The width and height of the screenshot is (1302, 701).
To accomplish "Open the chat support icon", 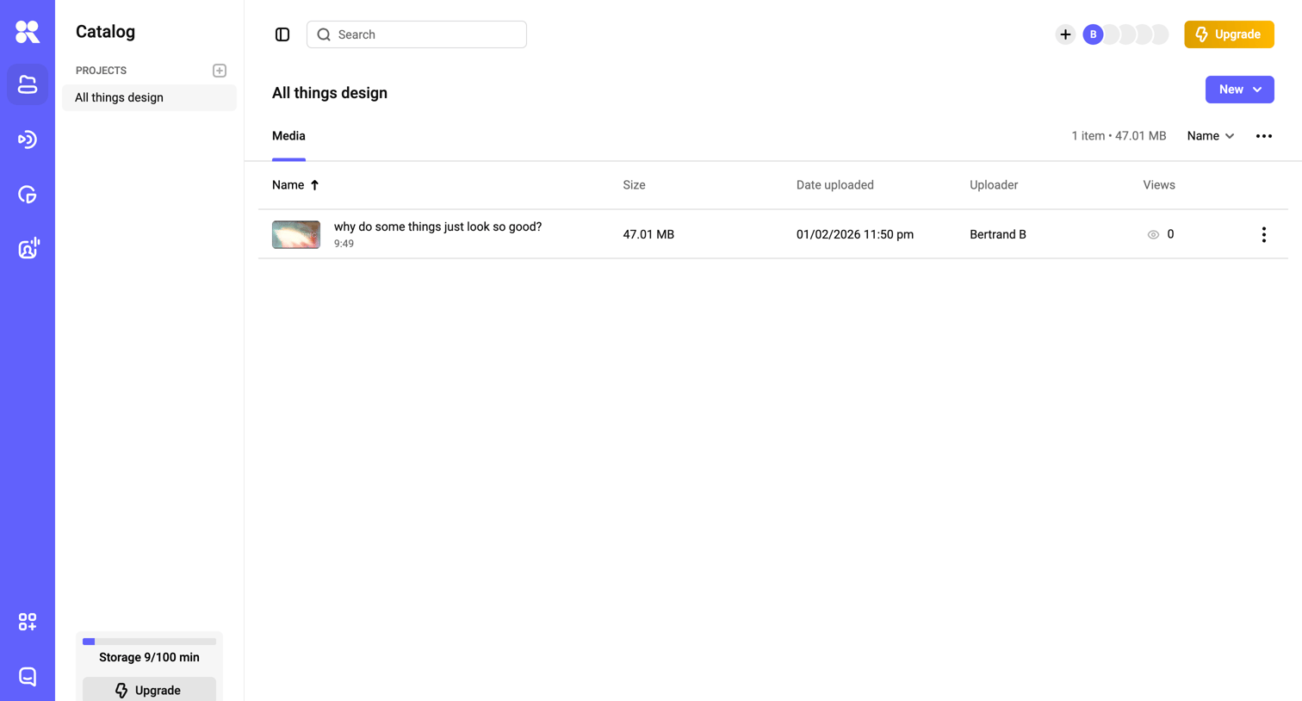I will coord(28,677).
